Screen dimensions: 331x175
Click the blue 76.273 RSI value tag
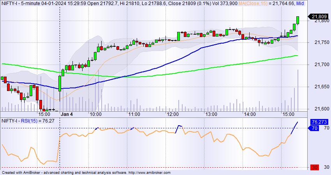319,122
